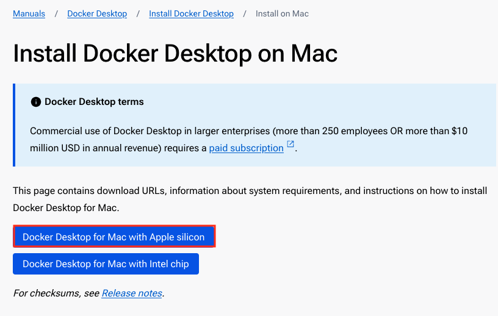The width and height of the screenshot is (498, 316).
Task: Click the 'Install Docker Desktop on Mac' heading
Action: coord(175,53)
